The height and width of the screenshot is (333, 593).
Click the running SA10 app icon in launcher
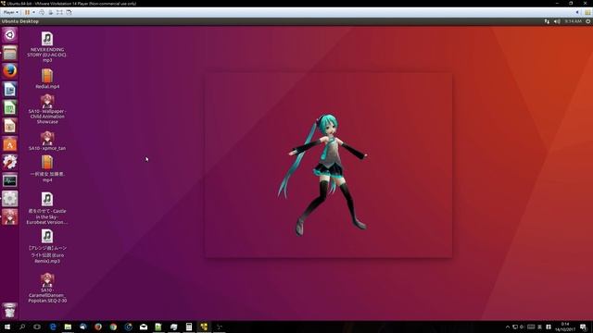(x=10, y=217)
